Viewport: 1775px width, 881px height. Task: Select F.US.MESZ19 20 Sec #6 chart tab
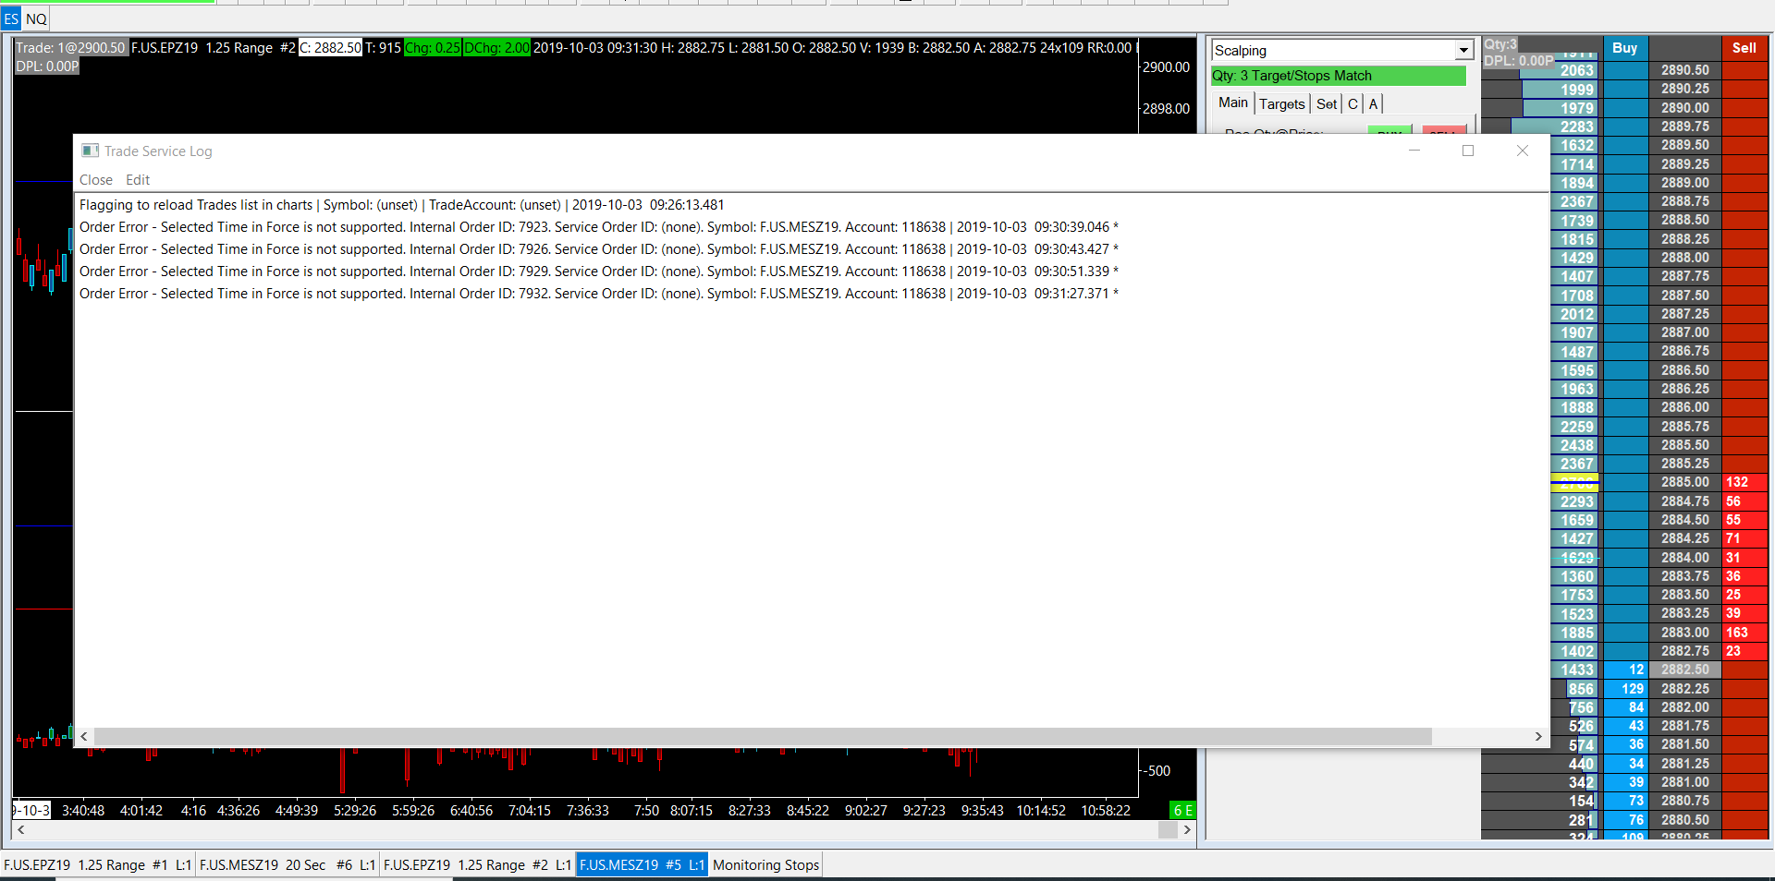point(288,865)
